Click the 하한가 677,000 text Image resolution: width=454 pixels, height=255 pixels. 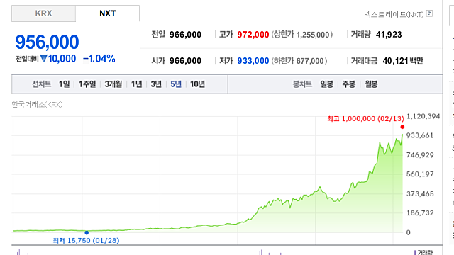point(299,61)
